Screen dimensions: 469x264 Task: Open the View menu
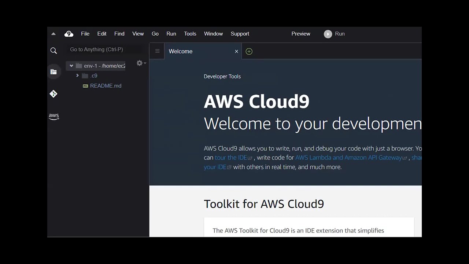click(138, 34)
